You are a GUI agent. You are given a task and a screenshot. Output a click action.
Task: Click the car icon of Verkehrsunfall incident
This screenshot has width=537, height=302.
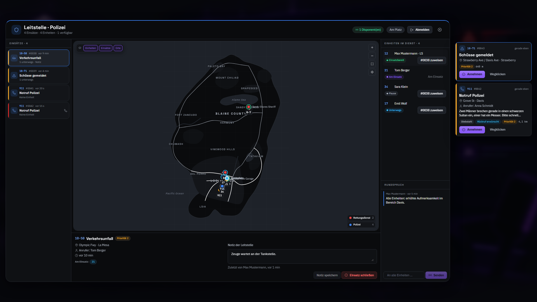(x=14, y=58)
